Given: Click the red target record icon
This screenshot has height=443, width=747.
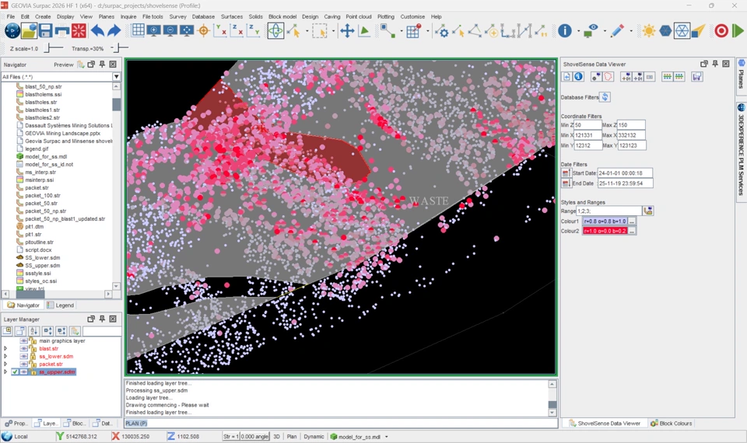Looking at the screenshot, I should [x=721, y=31].
